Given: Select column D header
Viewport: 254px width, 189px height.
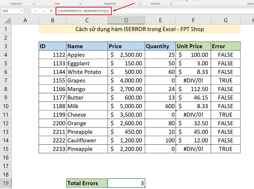Looking at the screenshot, I should coord(126,20).
